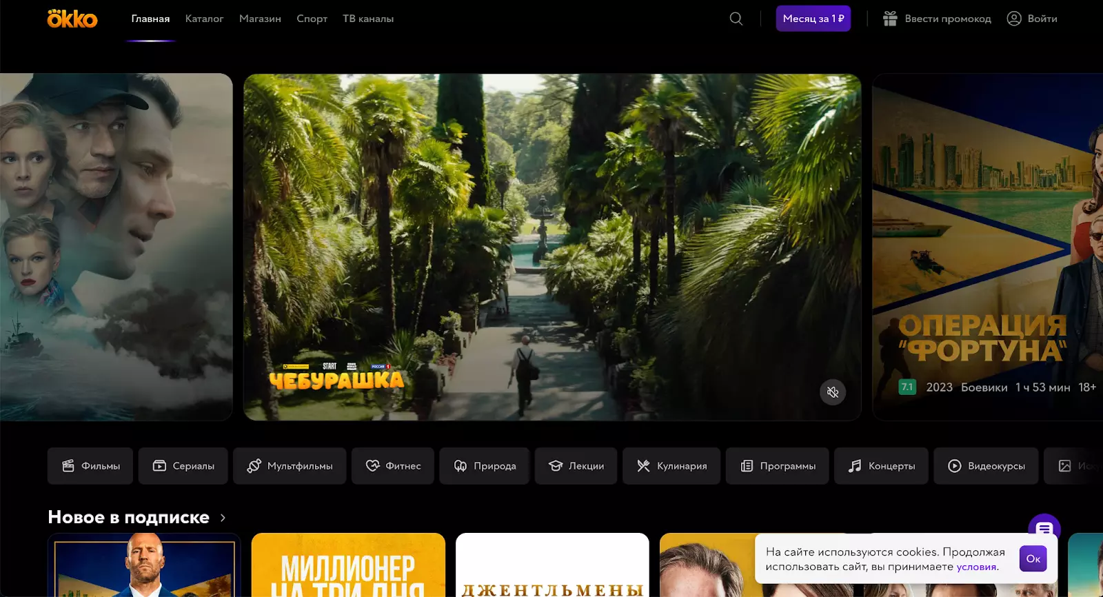The width and height of the screenshot is (1103, 597).
Task: Select the Фитнес category label
Action: click(403, 466)
